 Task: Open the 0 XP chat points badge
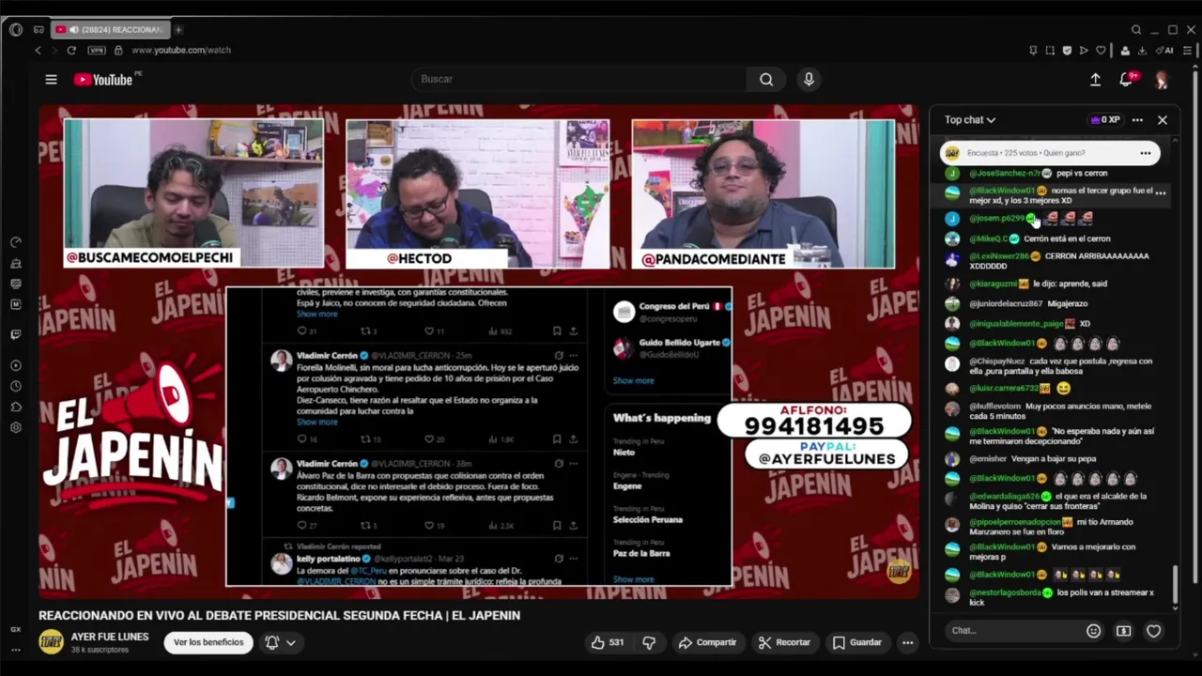[x=1104, y=120]
